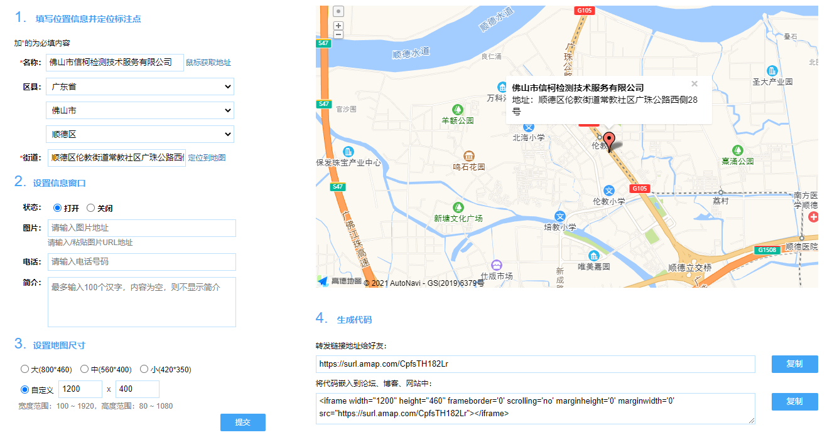Copy the iframe embed code with 复制
Viewport: 832px width, 435px height.
795,402
